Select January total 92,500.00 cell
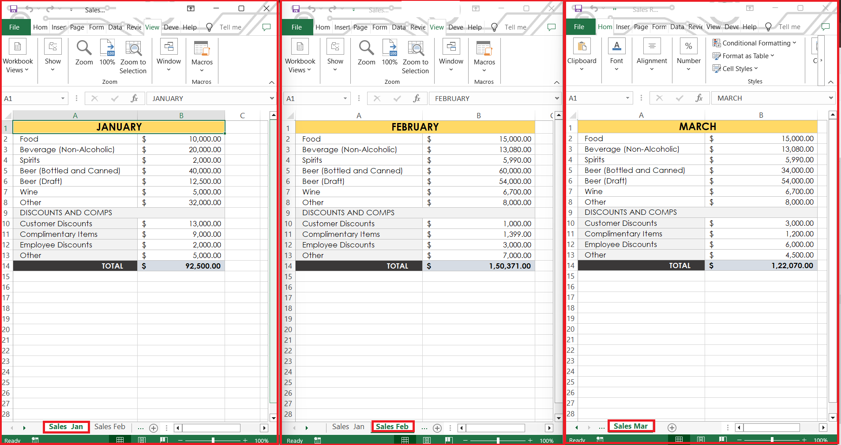 (x=181, y=266)
